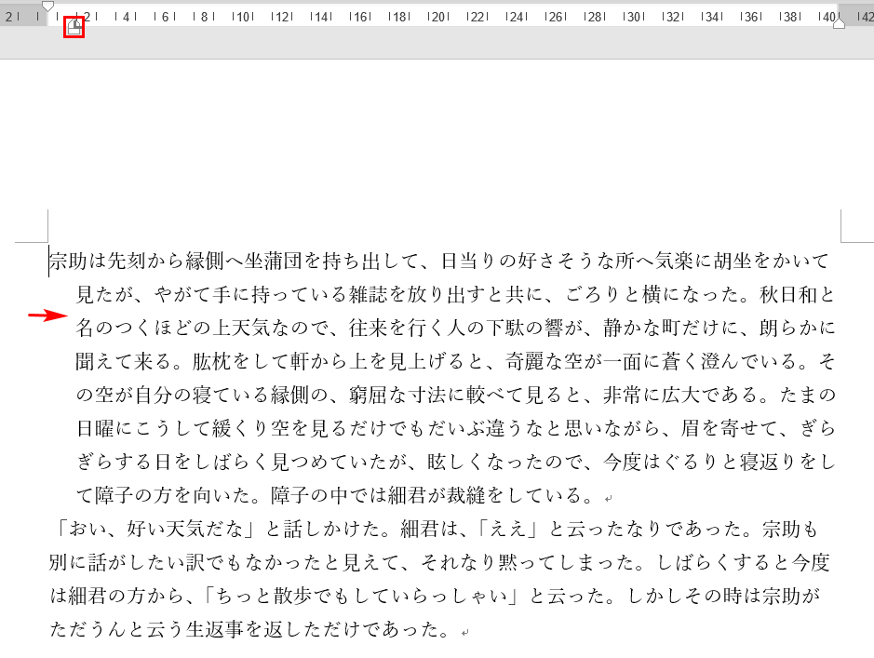Image resolution: width=874 pixels, height=658 pixels.
Task: Click text line starting 名のつくほどの上天気なので
Action: (455, 328)
